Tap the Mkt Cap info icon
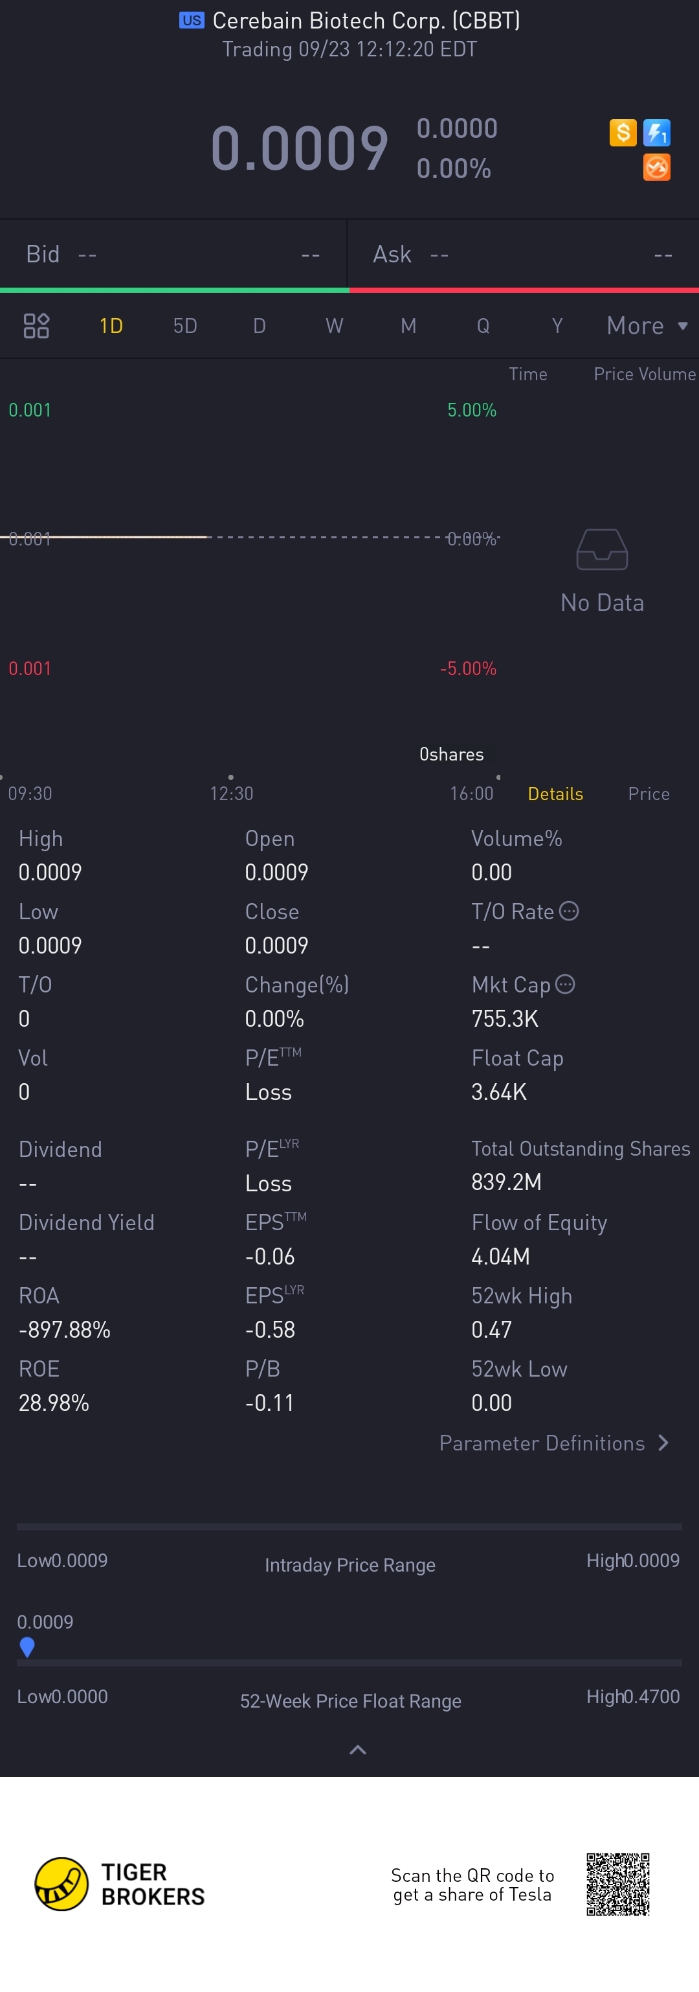This screenshot has width=699, height=1992. 566,983
